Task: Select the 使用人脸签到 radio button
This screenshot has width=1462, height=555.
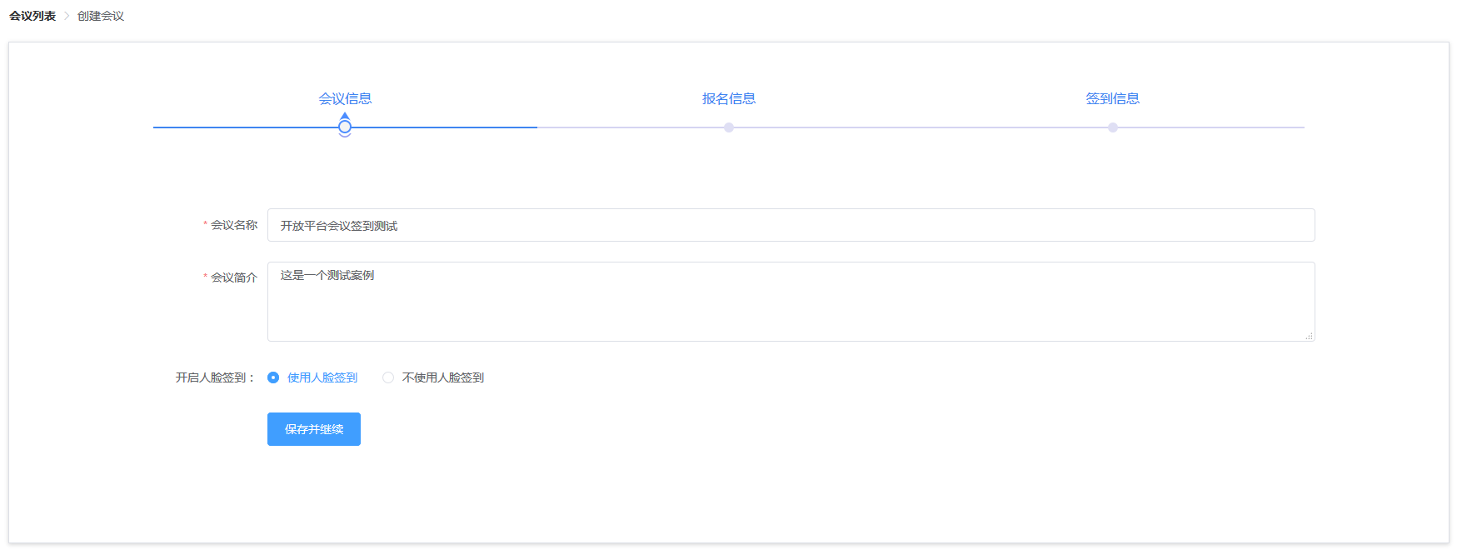Action: click(273, 377)
